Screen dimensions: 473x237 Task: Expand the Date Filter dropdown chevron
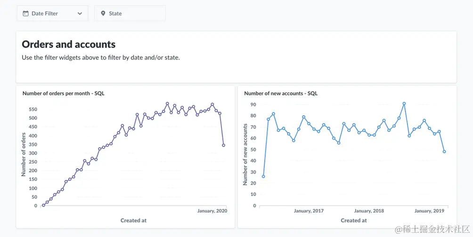coord(80,14)
